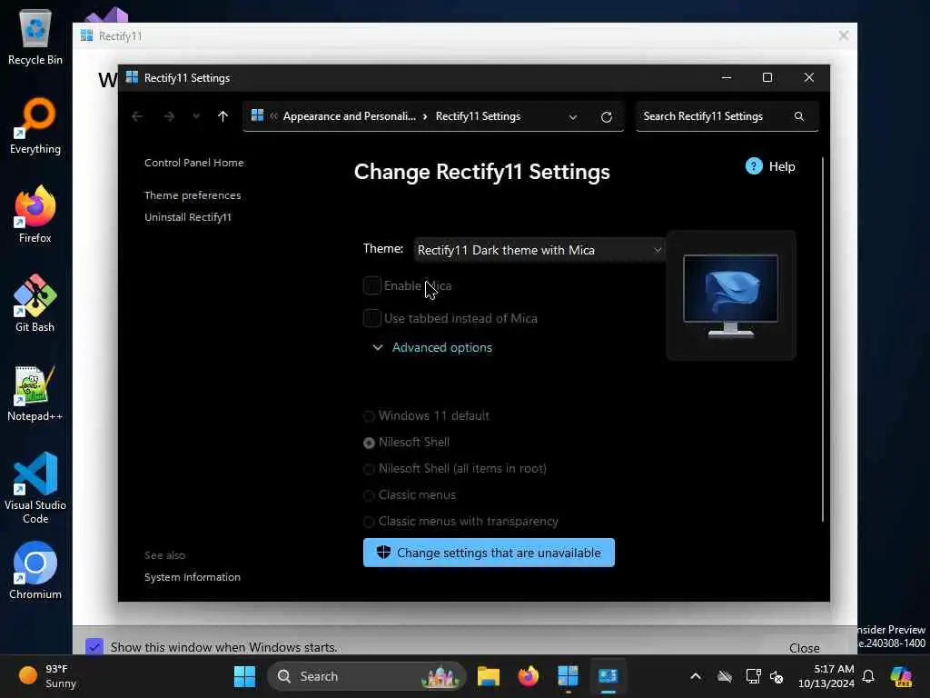Expand the address bar history dropdown

click(573, 117)
